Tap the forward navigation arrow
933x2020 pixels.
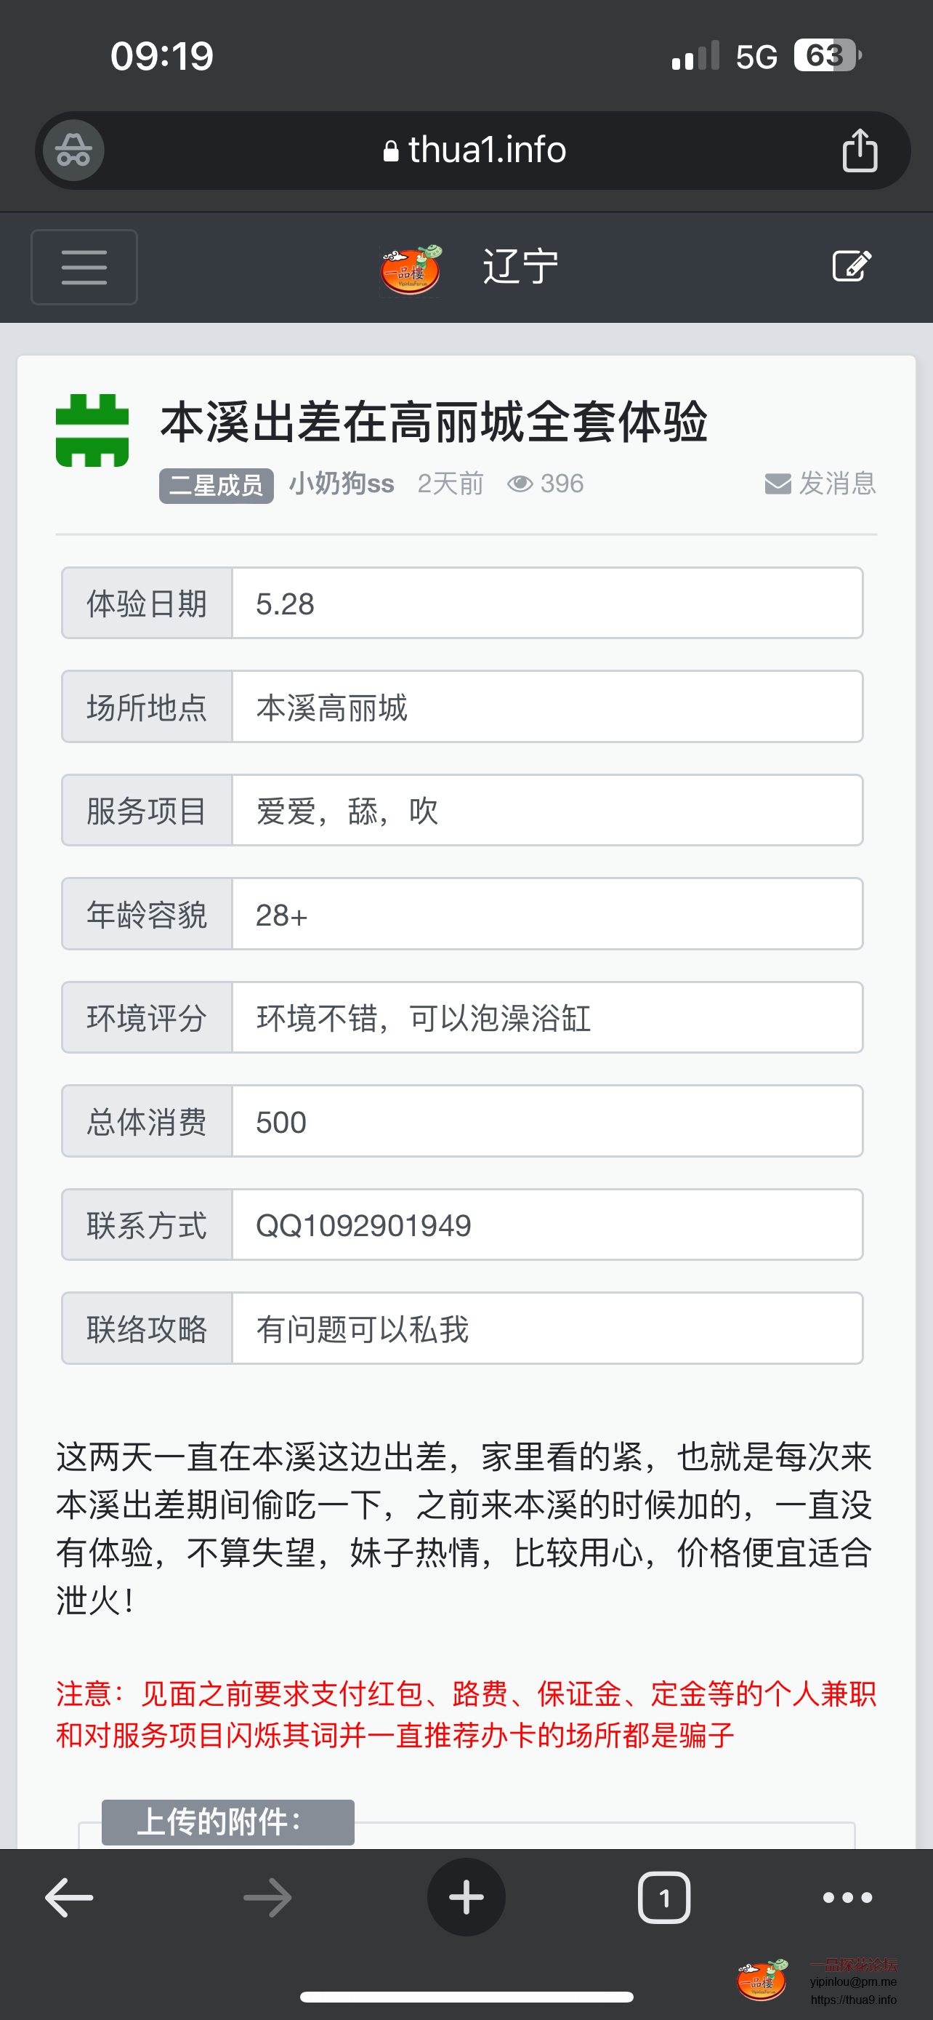[x=267, y=1898]
